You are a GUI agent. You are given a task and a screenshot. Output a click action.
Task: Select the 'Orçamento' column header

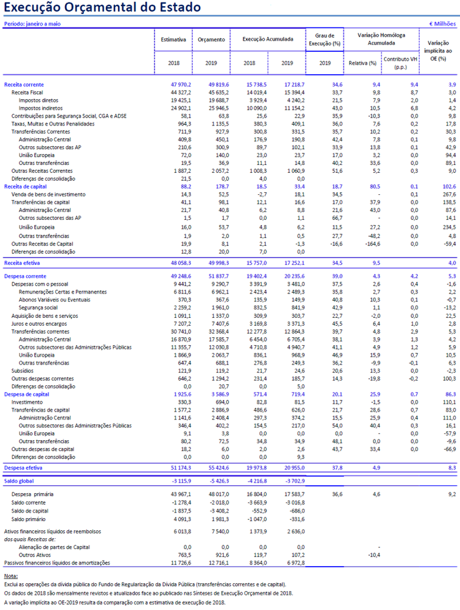211,40
